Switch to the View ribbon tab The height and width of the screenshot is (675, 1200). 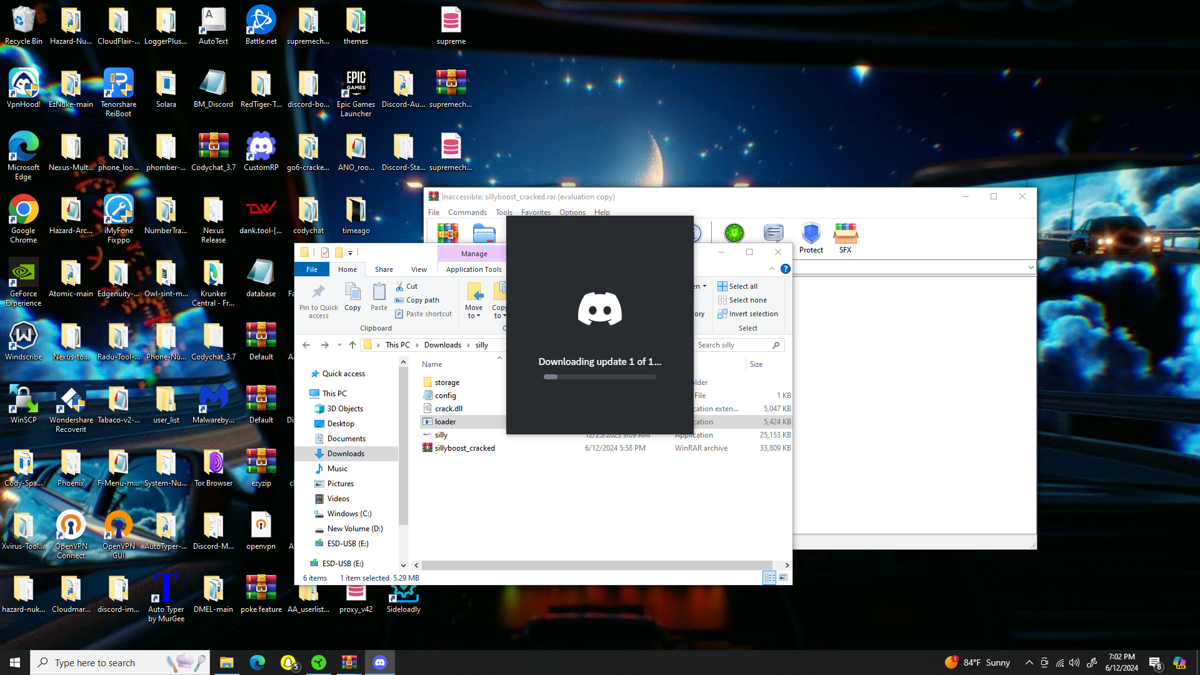[419, 269]
